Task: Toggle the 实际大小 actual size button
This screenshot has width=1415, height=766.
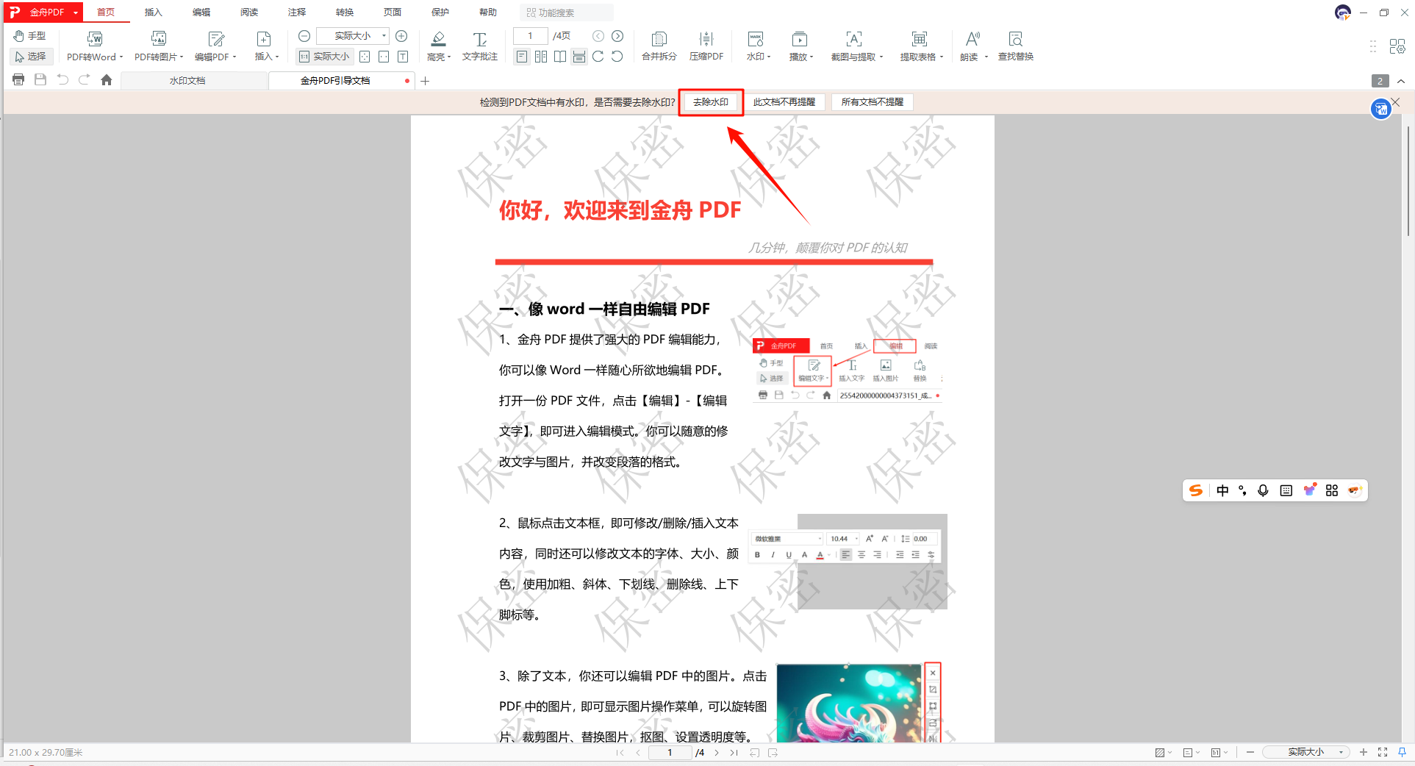Action: click(325, 57)
